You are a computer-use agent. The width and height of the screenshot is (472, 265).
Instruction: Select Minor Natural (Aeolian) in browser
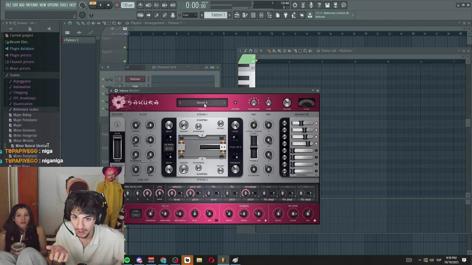coord(32,146)
